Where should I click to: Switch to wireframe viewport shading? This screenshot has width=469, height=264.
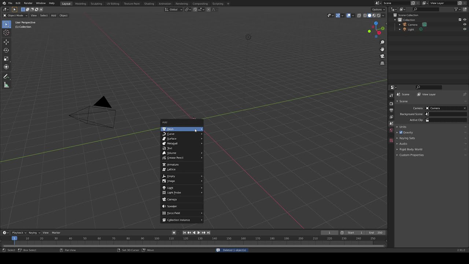coord(365,15)
